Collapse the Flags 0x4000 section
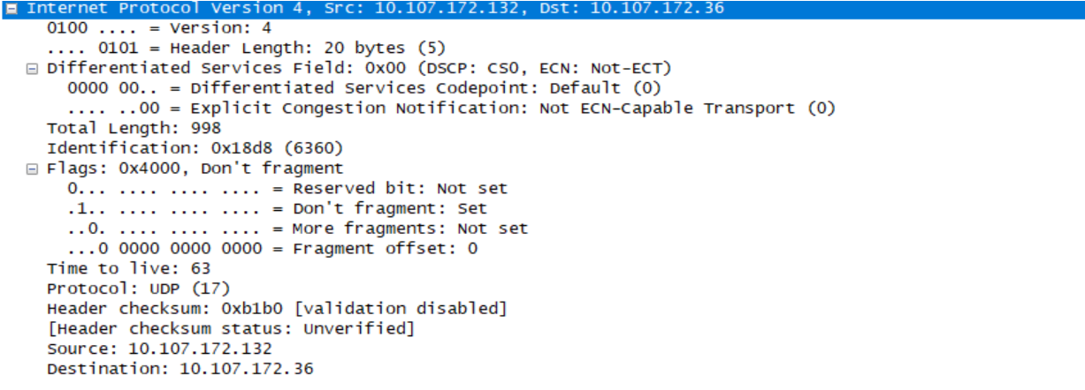 (x=33, y=169)
